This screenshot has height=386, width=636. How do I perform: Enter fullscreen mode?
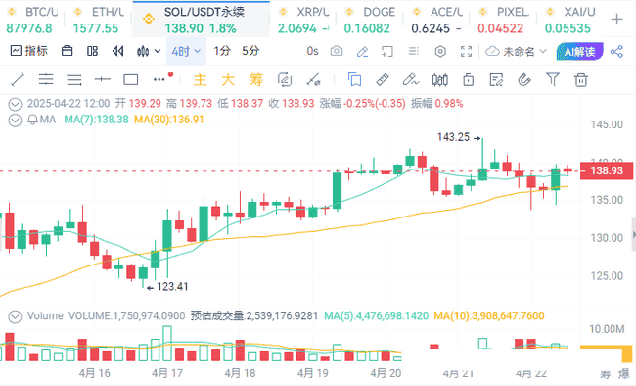pos(466,51)
